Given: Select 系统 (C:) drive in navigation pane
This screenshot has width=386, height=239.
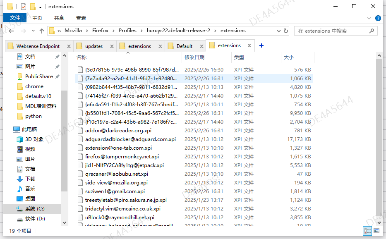Looking at the screenshot, I should point(35,209).
